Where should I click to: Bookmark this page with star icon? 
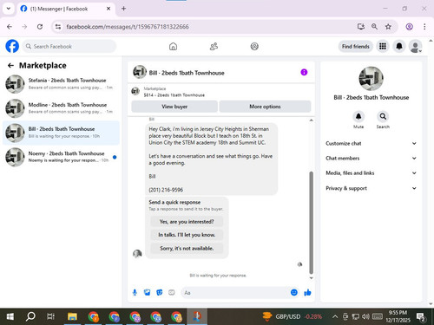pos(388,27)
